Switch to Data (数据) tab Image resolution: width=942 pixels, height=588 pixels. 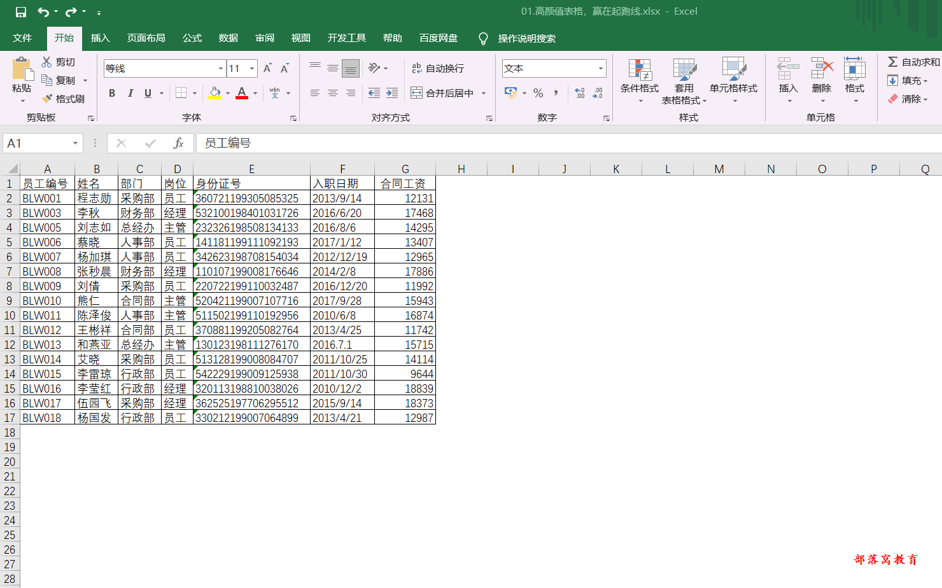click(228, 38)
